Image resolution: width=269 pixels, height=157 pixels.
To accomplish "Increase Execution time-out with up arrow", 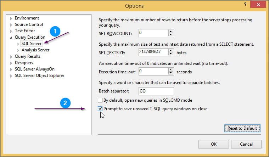I will 170,70.
